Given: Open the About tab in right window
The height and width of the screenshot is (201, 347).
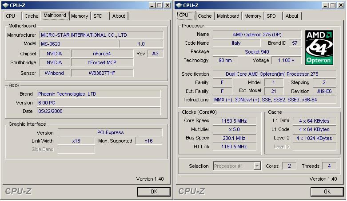Looking at the screenshot, I should click(x=292, y=16).
